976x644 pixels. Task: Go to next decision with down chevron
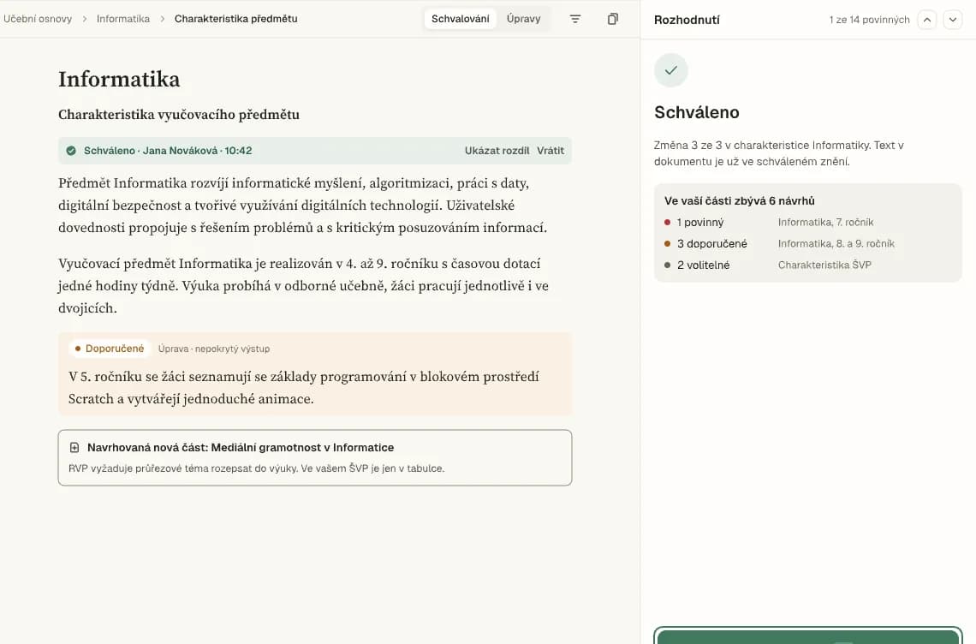click(952, 20)
